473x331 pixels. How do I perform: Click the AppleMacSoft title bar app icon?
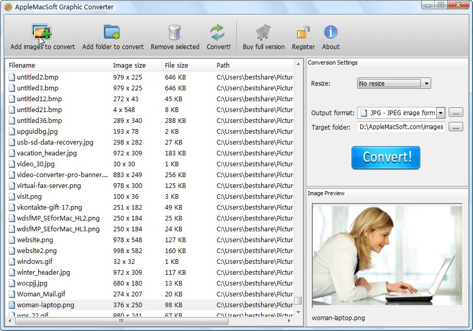click(8, 7)
